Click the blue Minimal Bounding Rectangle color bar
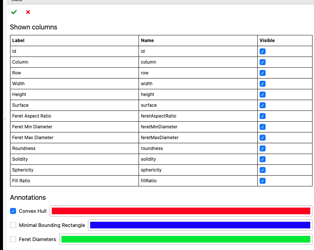The width and height of the screenshot is (314, 250). point(199,225)
